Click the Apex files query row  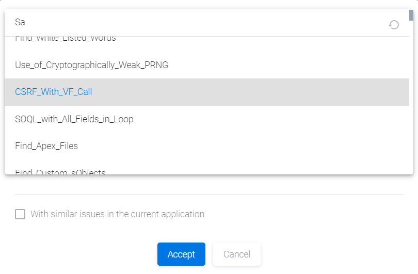click(x=206, y=146)
